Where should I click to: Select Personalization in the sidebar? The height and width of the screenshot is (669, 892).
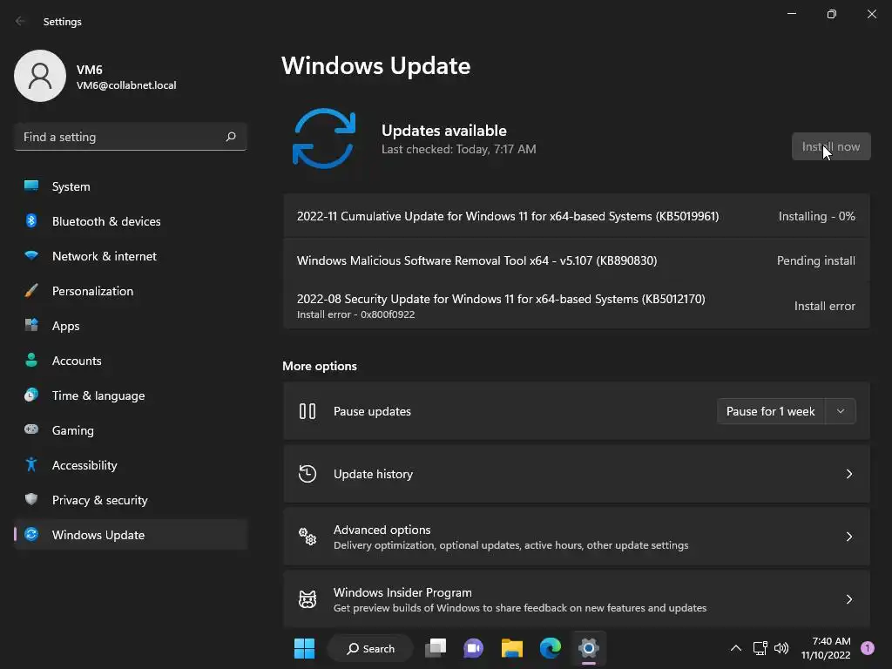[x=131, y=291]
